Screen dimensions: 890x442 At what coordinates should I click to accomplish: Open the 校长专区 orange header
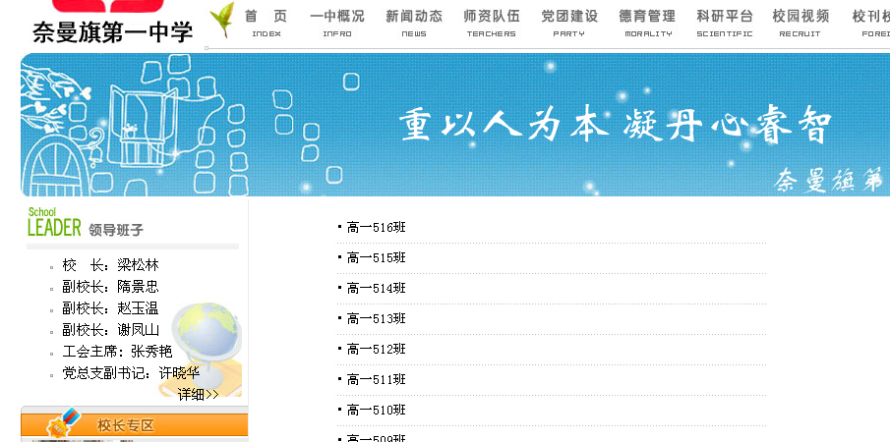135,425
